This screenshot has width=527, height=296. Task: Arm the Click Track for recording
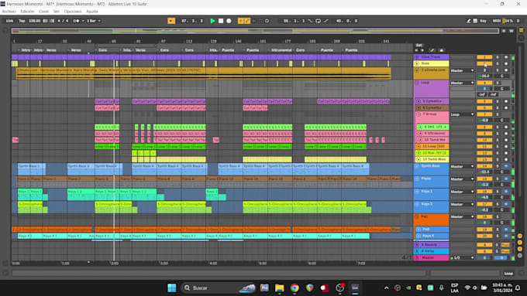click(506, 57)
